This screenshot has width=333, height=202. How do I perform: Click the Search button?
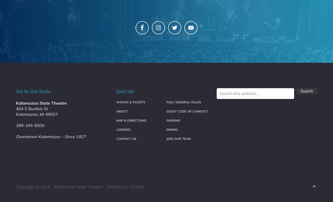(306, 91)
